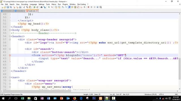Image resolution: width=181 pixels, height=101 pixels.
Task: Open Firefox from the taskbar
Action: point(75,98)
